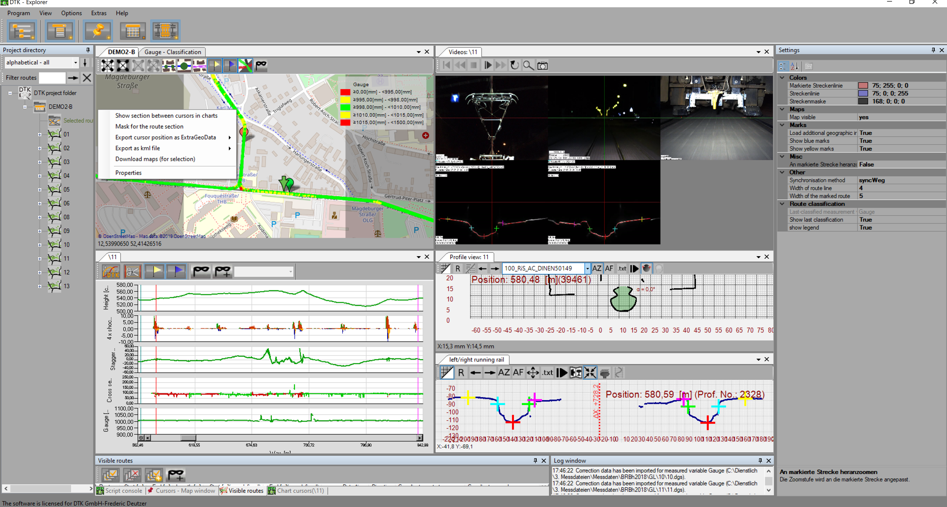947x507 pixels.
Task: Expand route 11 in the project tree
Action: tap(40, 258)
